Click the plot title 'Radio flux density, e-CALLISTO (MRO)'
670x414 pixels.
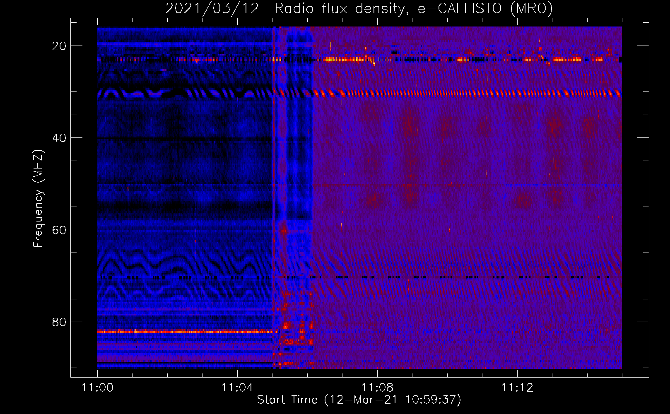pyautogui.click(x=414, y=8)
